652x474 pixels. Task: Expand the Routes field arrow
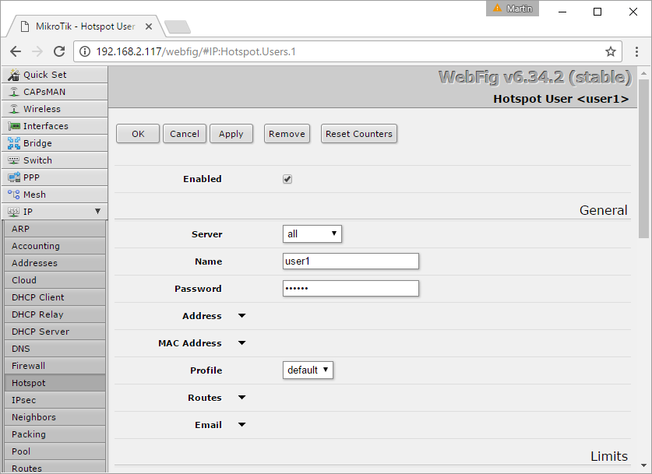click(x=241, y=398)
